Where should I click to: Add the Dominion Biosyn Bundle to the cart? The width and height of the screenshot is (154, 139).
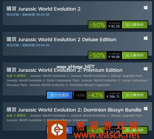pyautogui.click(x=135, y=130)
